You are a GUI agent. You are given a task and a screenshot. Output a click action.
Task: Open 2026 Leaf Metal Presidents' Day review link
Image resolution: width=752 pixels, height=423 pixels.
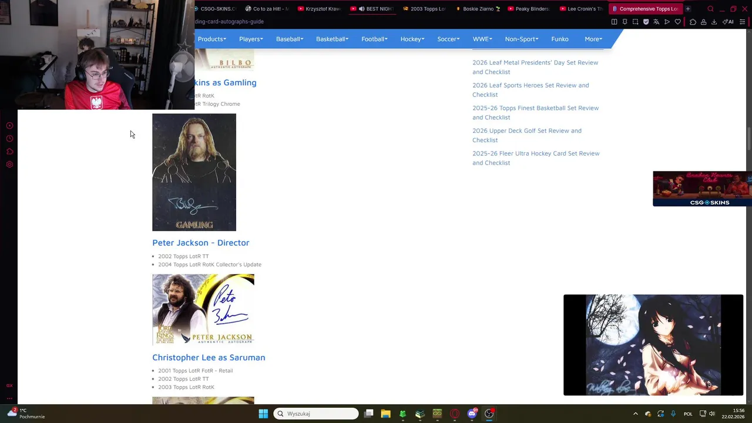point(535,67)
